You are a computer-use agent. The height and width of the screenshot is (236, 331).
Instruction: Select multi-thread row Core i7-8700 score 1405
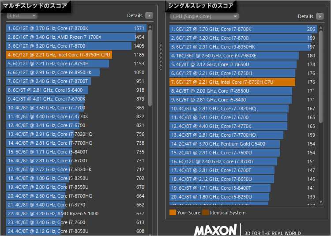[76, 46]
